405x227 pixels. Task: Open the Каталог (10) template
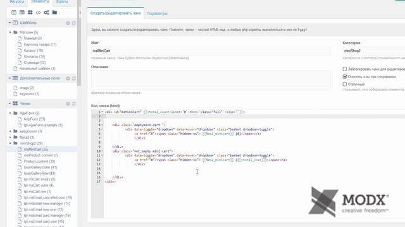(x=34, y=50)
